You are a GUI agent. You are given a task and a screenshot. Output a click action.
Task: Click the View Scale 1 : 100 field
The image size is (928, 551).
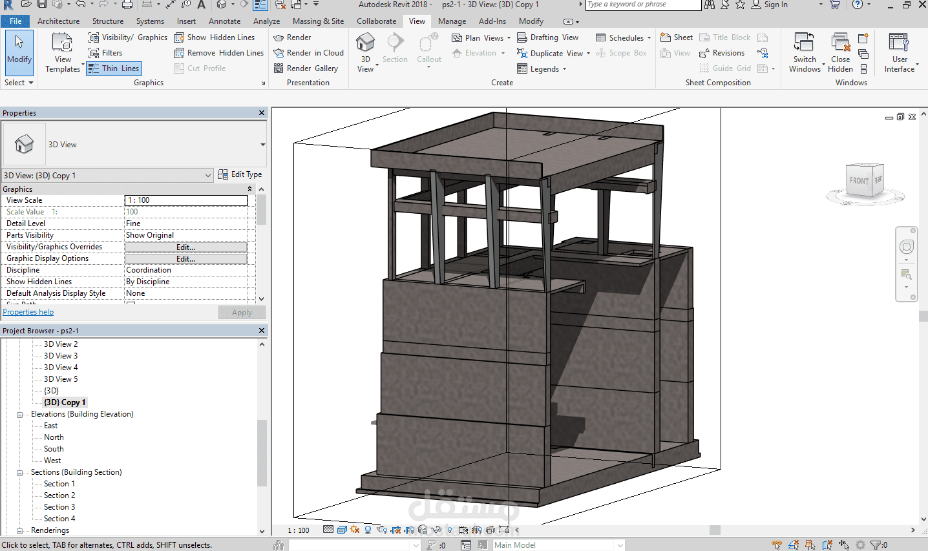186,200
